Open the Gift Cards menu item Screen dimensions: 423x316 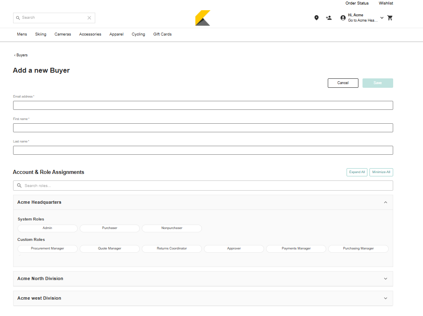(x=162, y=34)
